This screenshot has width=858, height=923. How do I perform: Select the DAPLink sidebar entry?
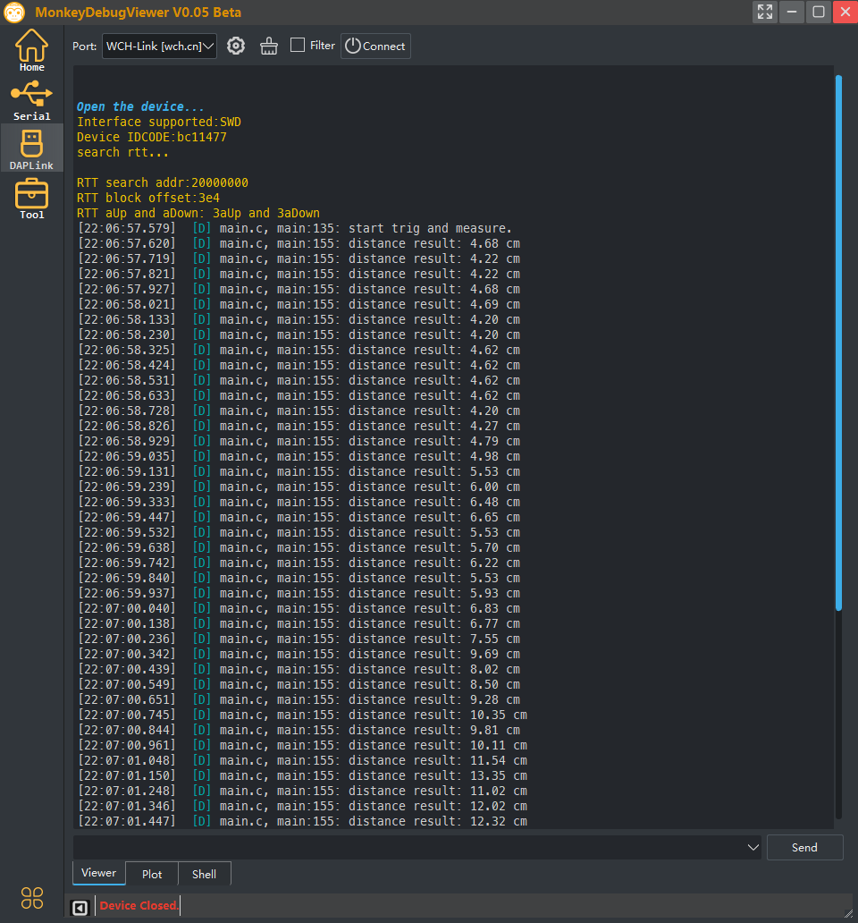tap(32, 149)
